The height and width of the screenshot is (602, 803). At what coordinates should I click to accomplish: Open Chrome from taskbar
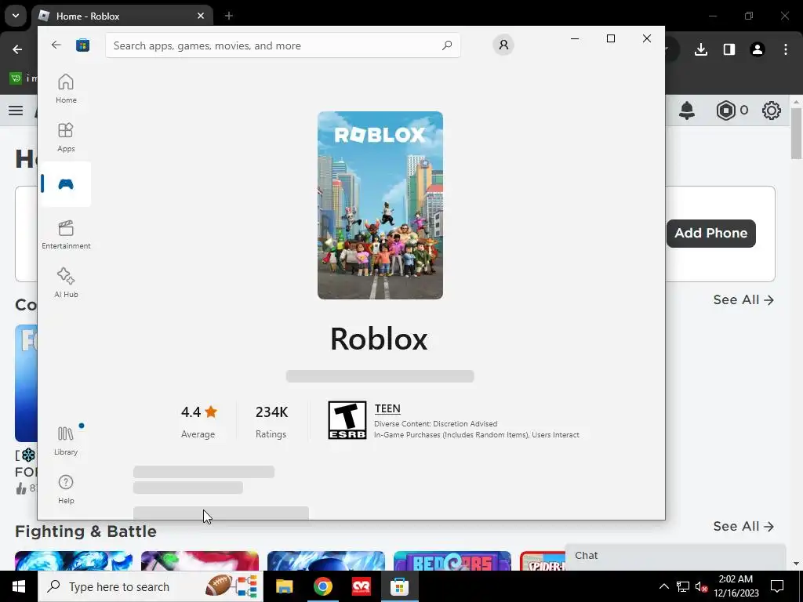[322, 586]
